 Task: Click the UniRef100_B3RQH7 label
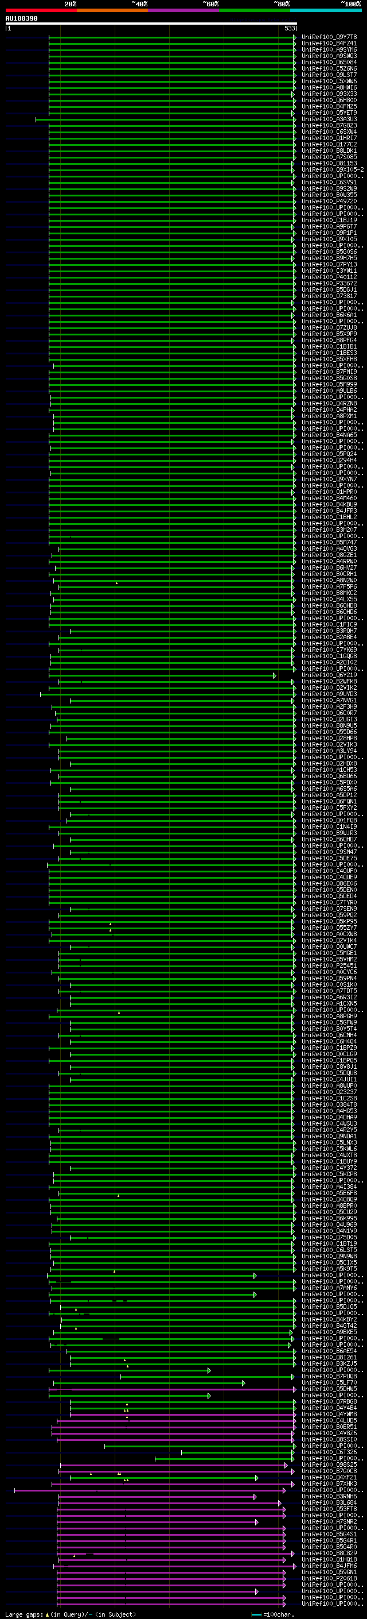click(x=329, y=631)
